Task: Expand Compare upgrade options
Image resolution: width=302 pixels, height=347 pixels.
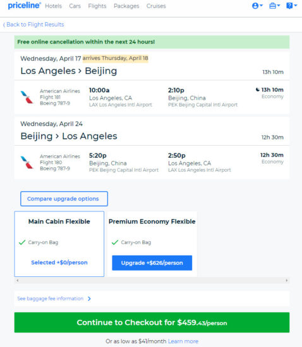Action: point(64,199)
